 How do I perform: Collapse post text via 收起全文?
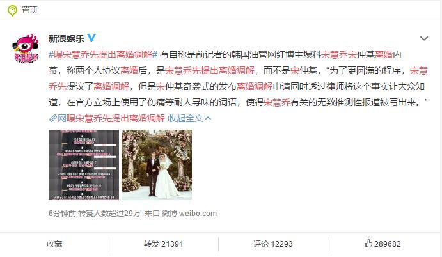(x=185, y=118)
